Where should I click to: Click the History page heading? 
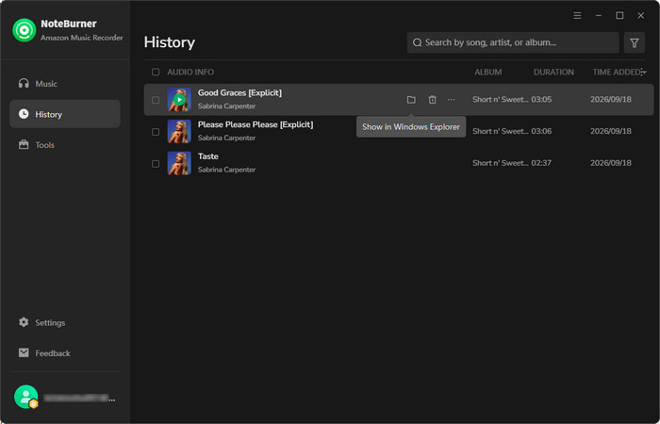coord(169,42)
